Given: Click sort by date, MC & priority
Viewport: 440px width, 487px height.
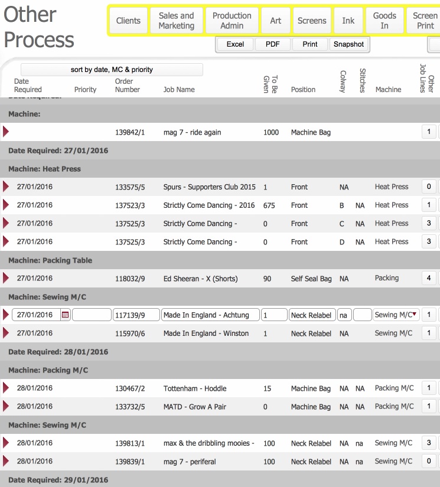Looking at the screenshot, I should click(x=112, y=70).
